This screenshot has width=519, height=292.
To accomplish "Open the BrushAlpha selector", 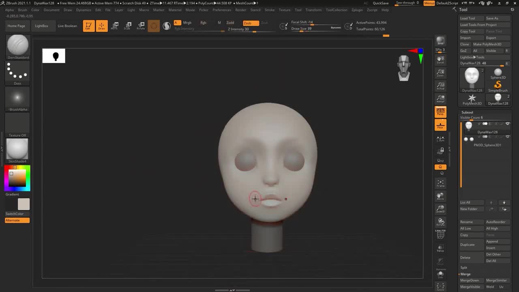I will pos(18,99).
